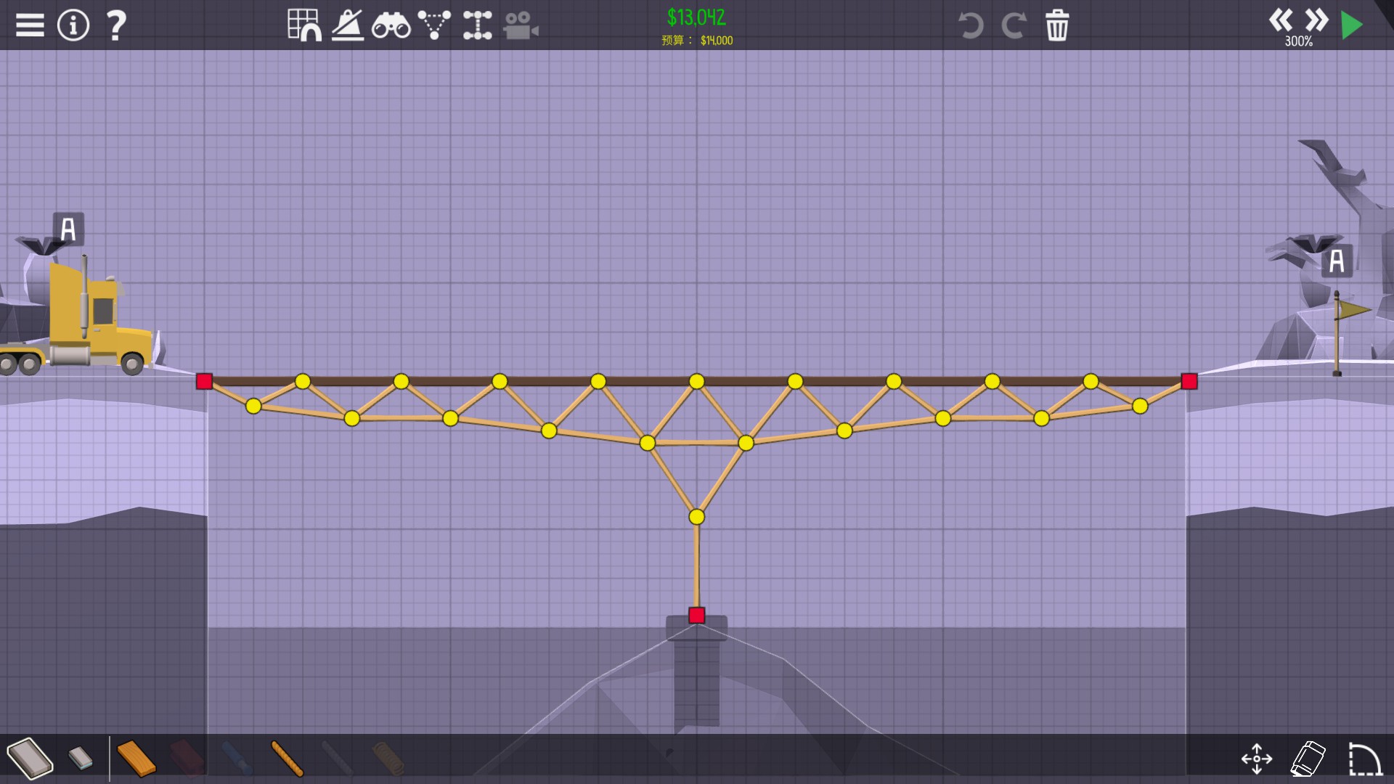The image size is (1394, 784).
Task: Click the center bottom anchor point
Action: pos(696,616)
